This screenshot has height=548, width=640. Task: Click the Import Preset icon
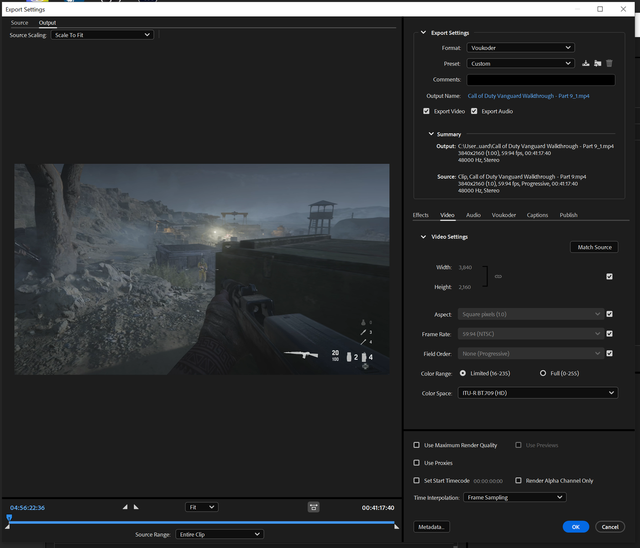(x=598, y=63)
